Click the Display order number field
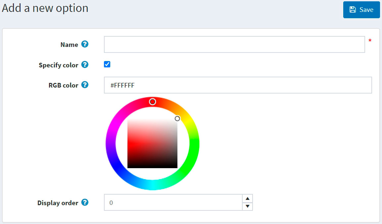 click(x=172, y=202)
